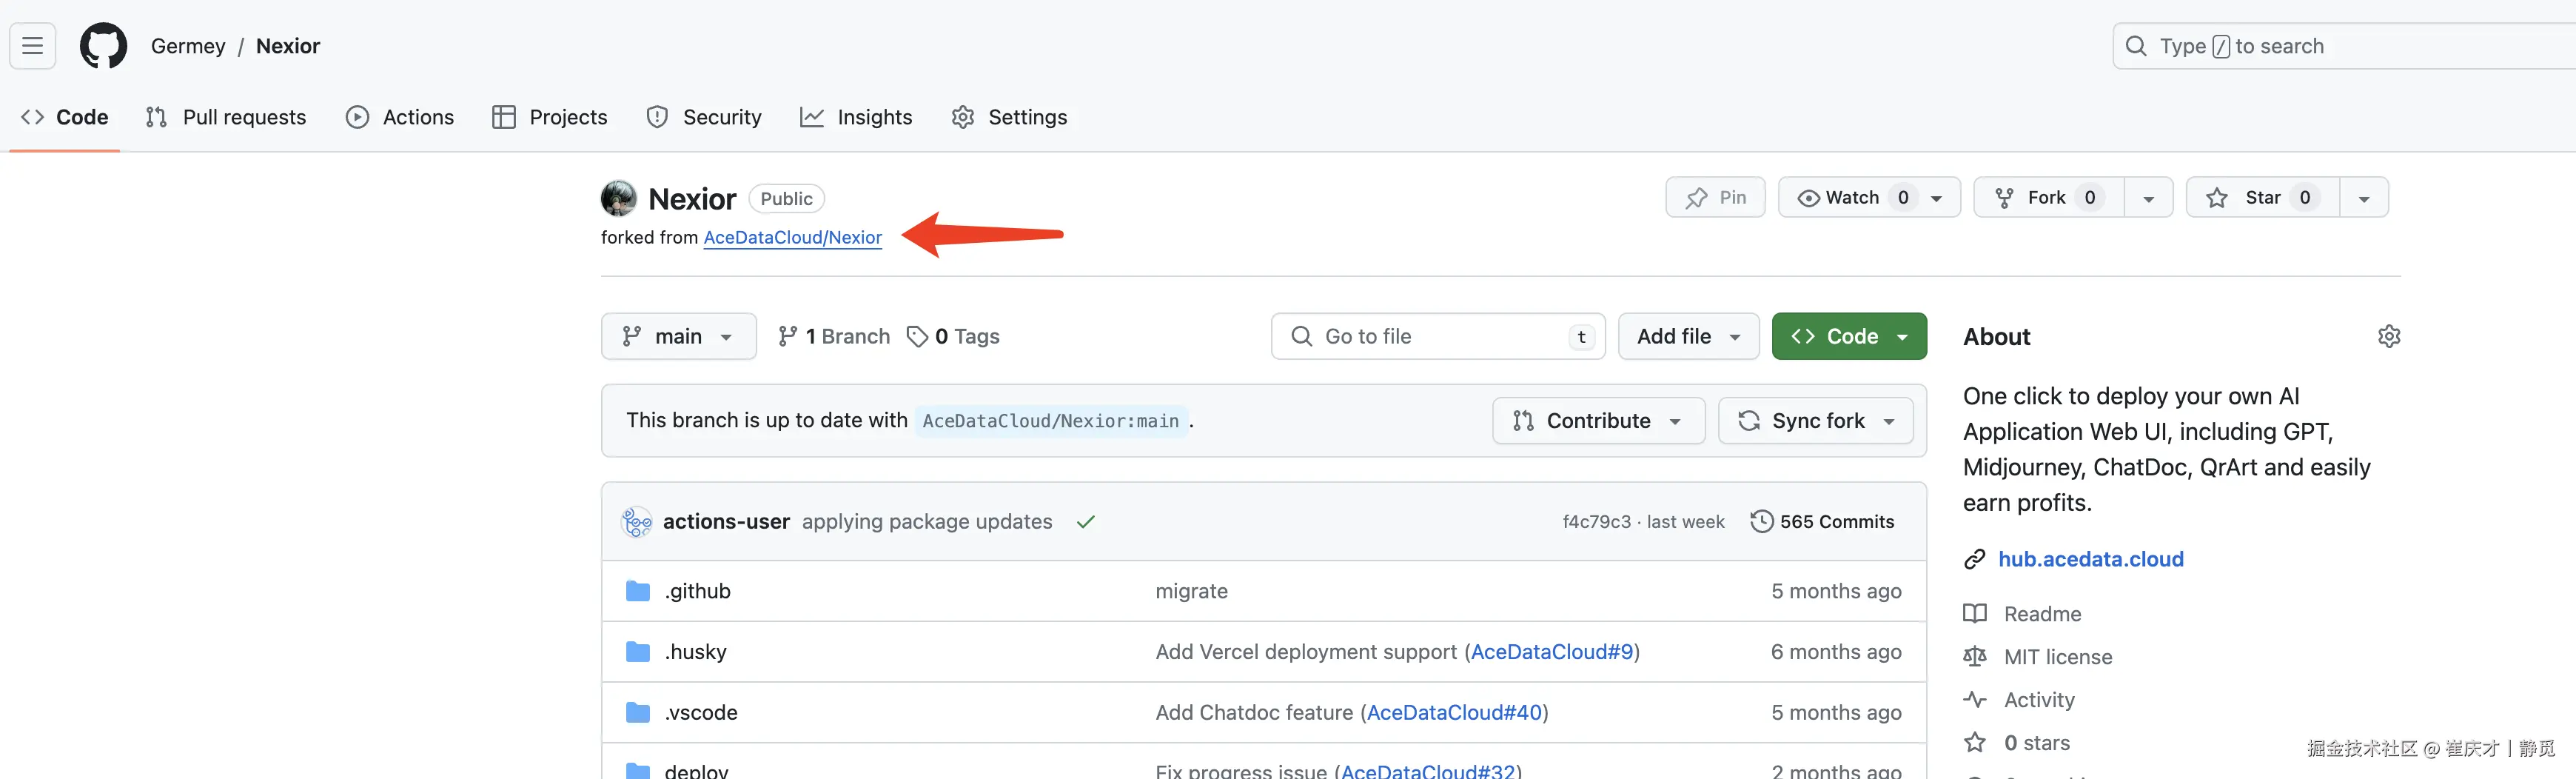Open the .github folder
The width and height of the screenshot is (2576, 779).
point(697,591)
